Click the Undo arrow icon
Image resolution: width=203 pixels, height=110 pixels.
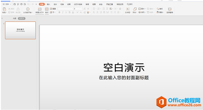[x=28, y=4]
